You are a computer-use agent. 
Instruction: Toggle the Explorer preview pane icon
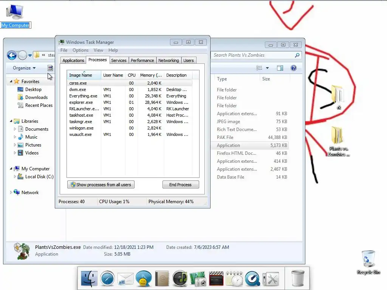pyautogui.click(x=280, y=68)
